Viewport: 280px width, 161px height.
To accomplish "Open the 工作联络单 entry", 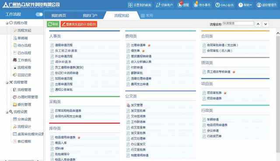I will click(x=138, y=122).
